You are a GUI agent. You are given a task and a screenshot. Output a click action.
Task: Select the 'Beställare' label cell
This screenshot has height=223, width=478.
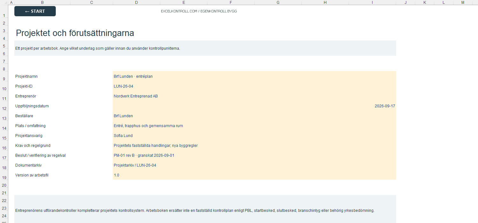[63, 116]
